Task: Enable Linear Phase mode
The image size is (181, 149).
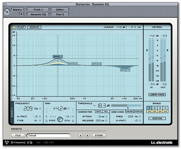Action: coord(157,94)
